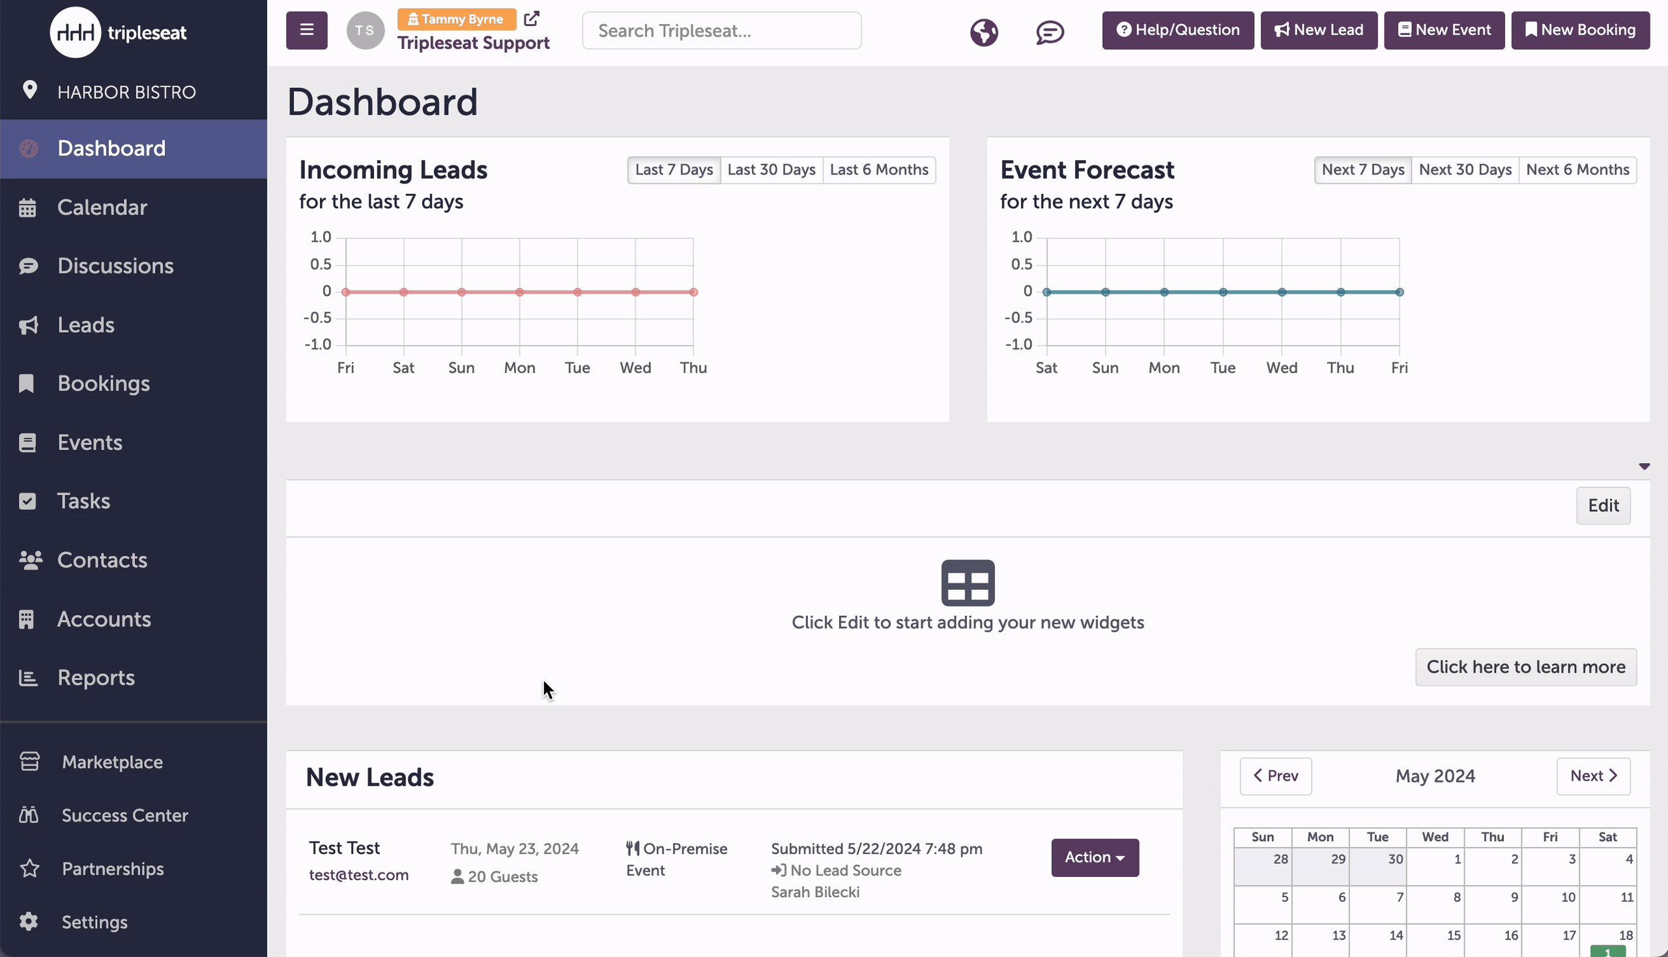Click the test@test.com email link

[x=358, y=875]
